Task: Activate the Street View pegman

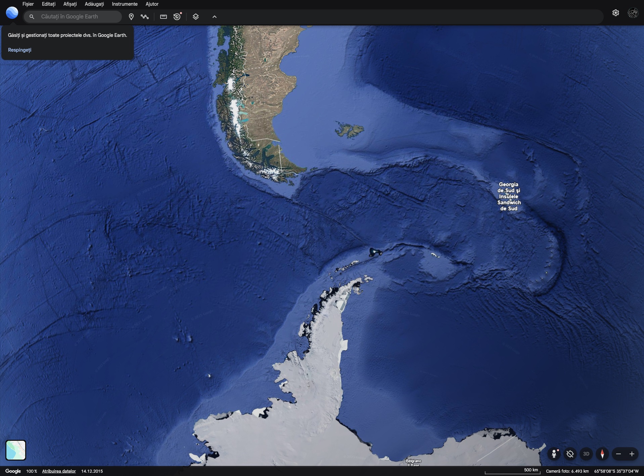Action: (x=554, y=454)
